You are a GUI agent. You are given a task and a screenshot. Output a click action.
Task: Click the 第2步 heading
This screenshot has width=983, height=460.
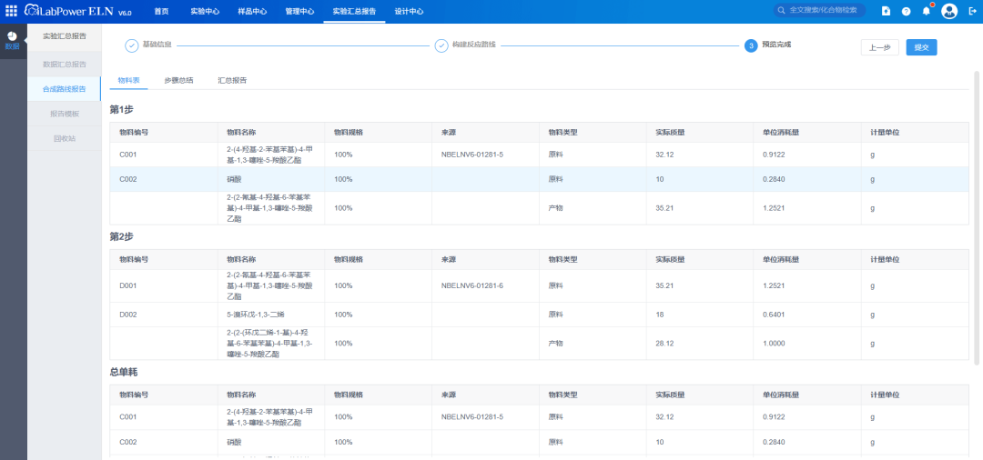click(x=122, y=236)
